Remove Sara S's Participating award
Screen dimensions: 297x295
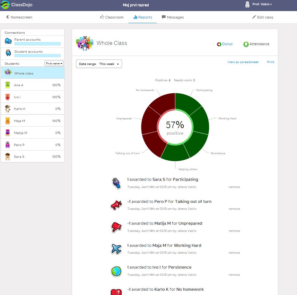tap(234, 187)
